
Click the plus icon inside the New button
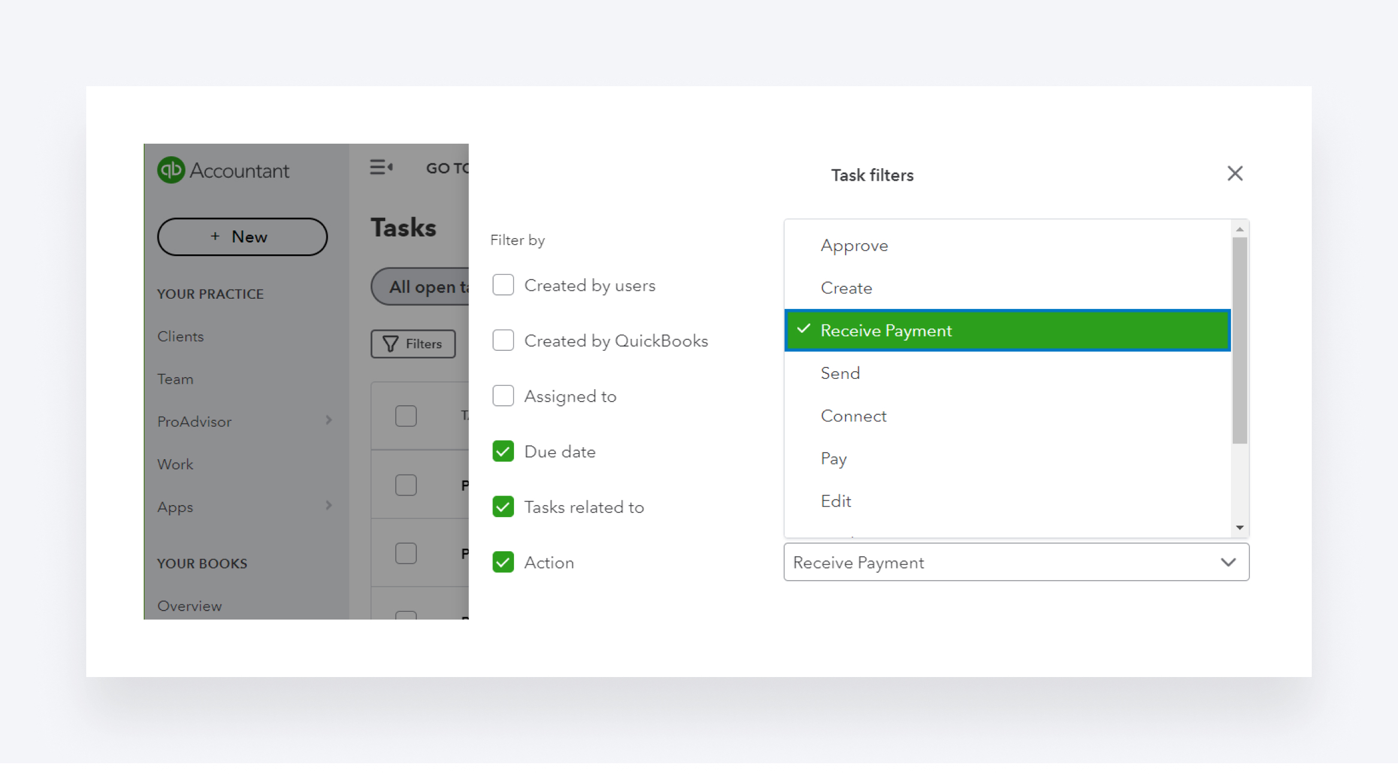click(x=214, y=236)
